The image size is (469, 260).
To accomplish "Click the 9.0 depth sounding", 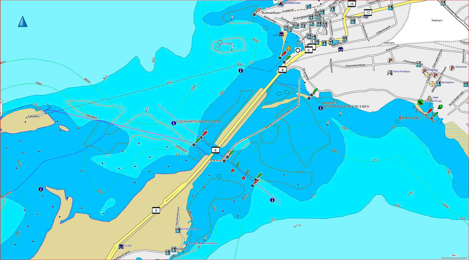I will (411, 193).
